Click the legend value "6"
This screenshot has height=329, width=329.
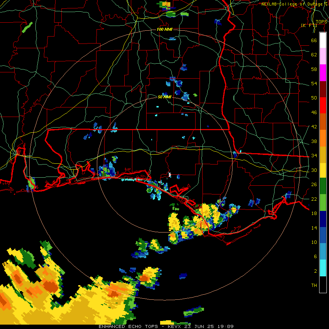coord(315,257)
